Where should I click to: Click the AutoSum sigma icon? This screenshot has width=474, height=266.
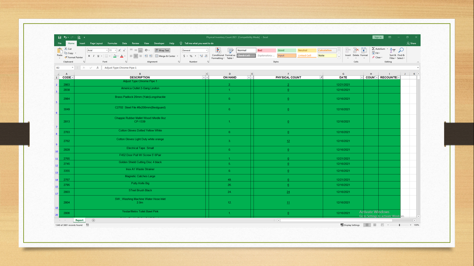[x=373, y=49]
